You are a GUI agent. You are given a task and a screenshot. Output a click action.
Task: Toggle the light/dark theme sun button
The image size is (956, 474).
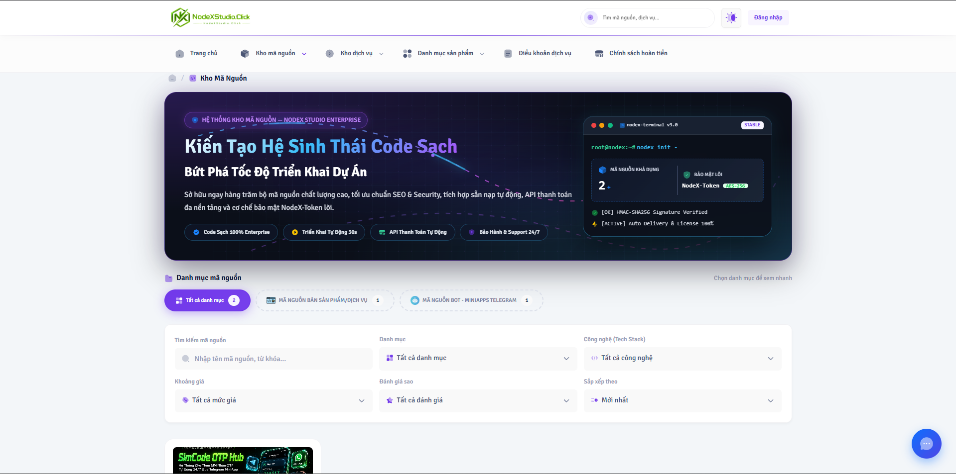click(x=731, y=18)
